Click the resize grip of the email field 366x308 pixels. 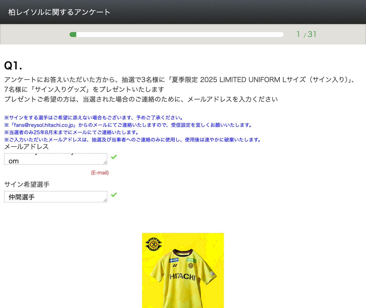pyautogui.click(x=105, y=162)
